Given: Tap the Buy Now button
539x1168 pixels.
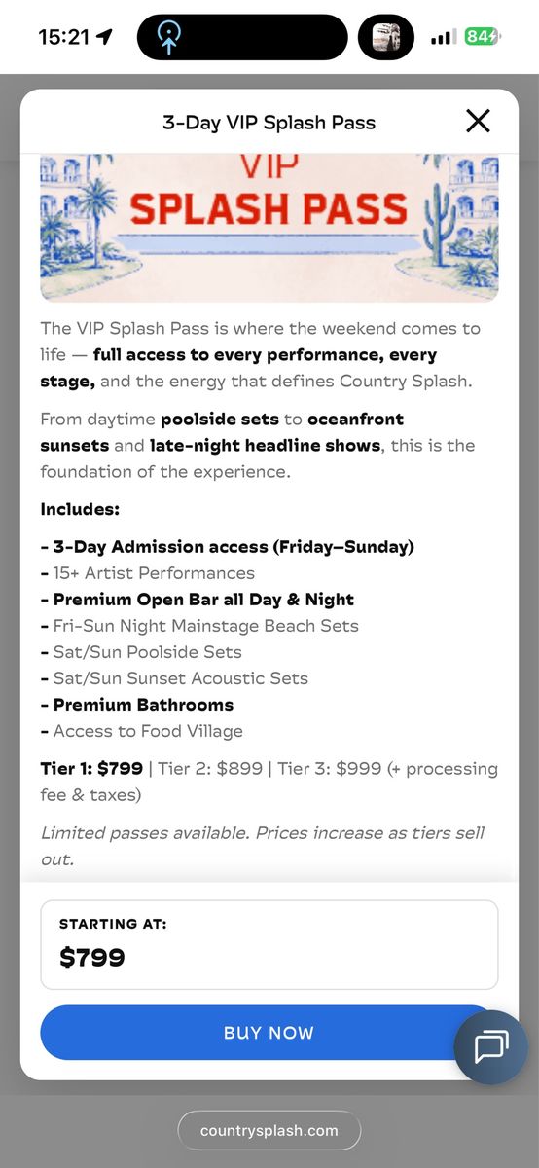Looking at the screenshot, I should click(x=269, y=1033).
